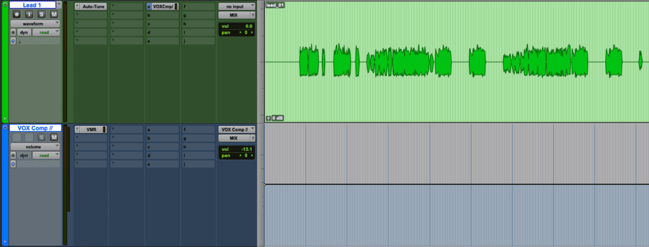Click send selector 'a' beside VOXCmp/
Viewport: 649px width, 247px height.
point(149,6)
